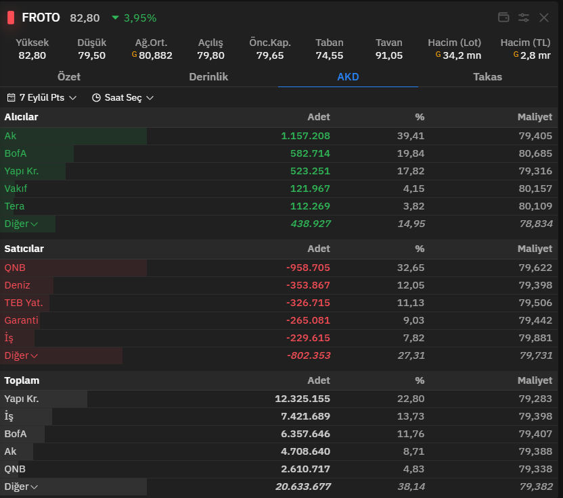Screen dimensions: 563x498
Task: Click the Adet column header under Alıcılar
Action: tap(319, 117)
